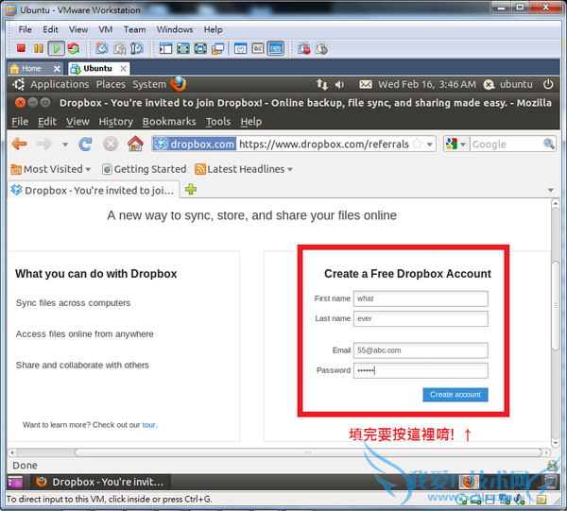Click the VMware power off stop icon
Screen dimensions: 567x511
tap(21, 48)
